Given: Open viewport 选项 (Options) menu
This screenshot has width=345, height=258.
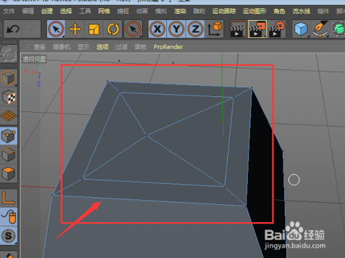Looking at the screenshot, I should point(102,47).
